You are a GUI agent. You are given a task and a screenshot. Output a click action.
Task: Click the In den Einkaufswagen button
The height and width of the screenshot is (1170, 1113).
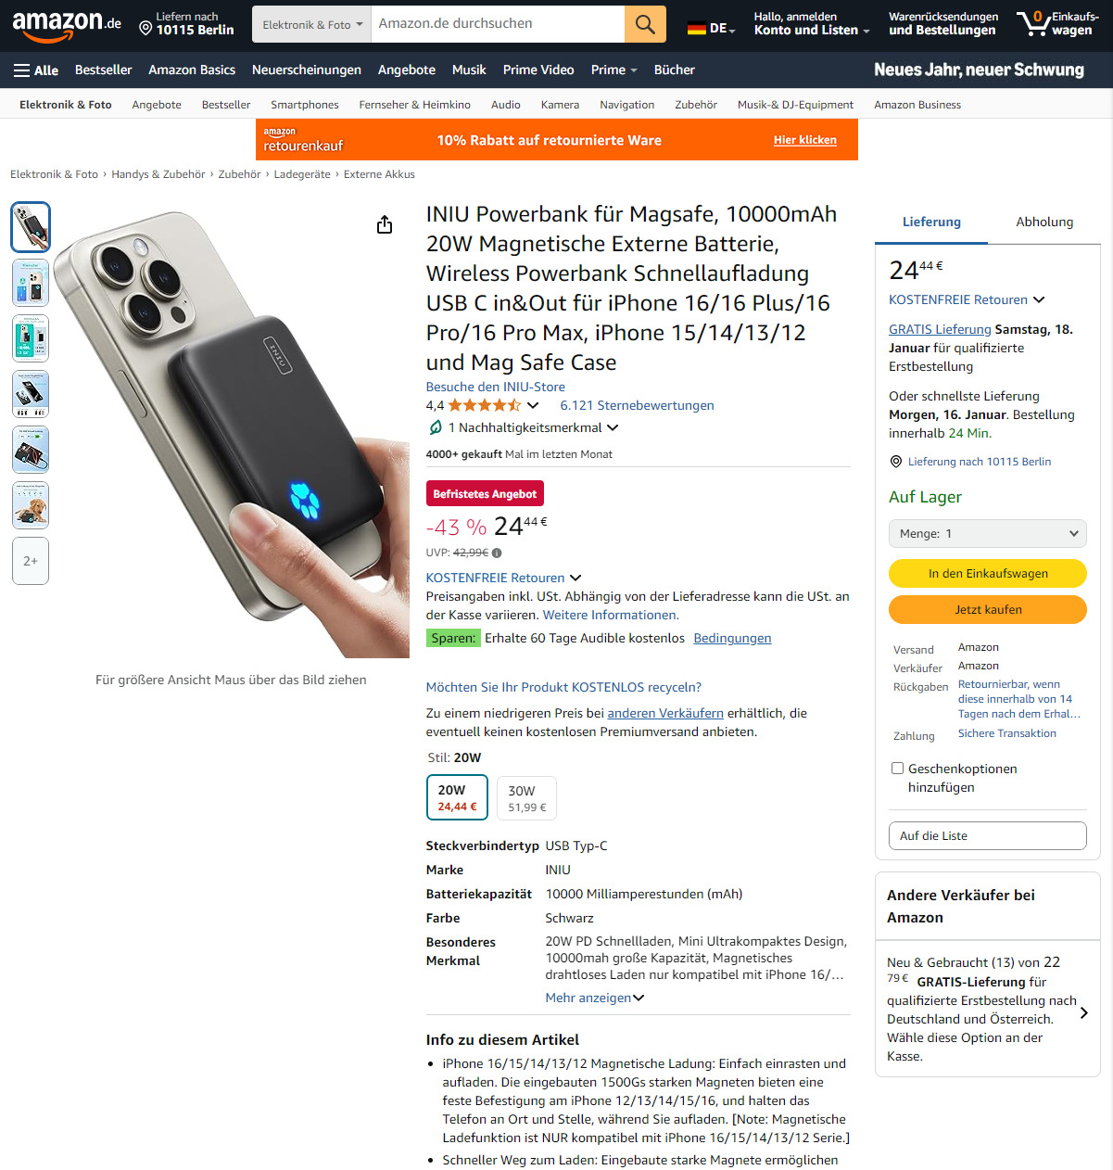click(988, 573)
